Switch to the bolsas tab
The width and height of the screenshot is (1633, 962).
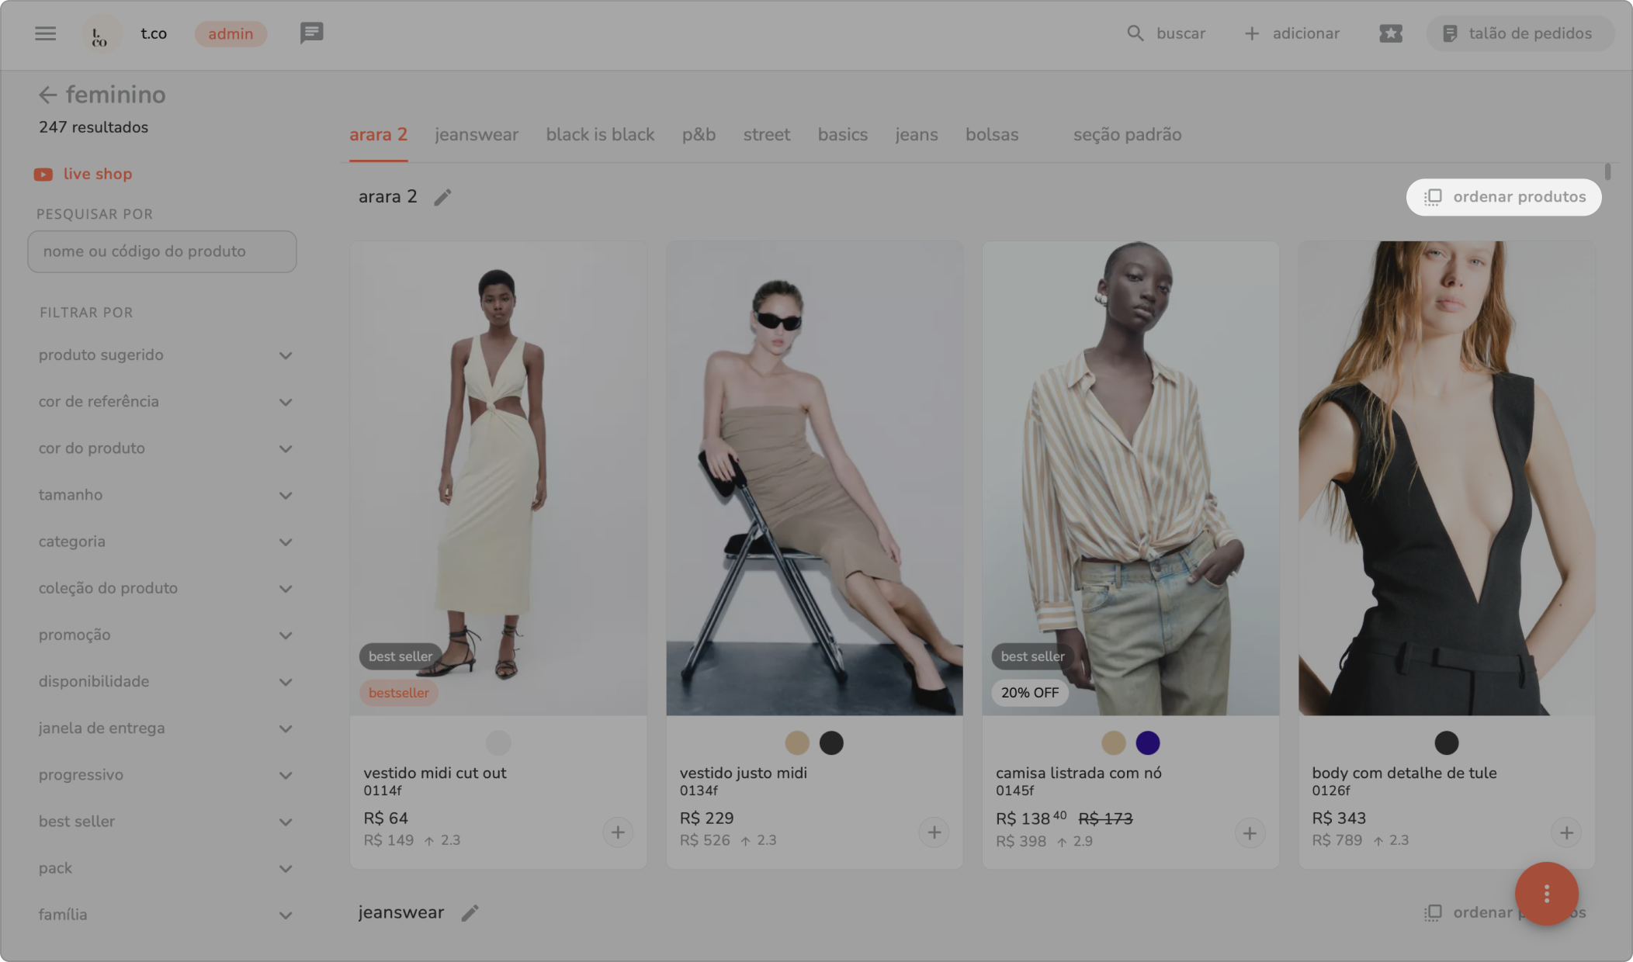pos(991,134)
